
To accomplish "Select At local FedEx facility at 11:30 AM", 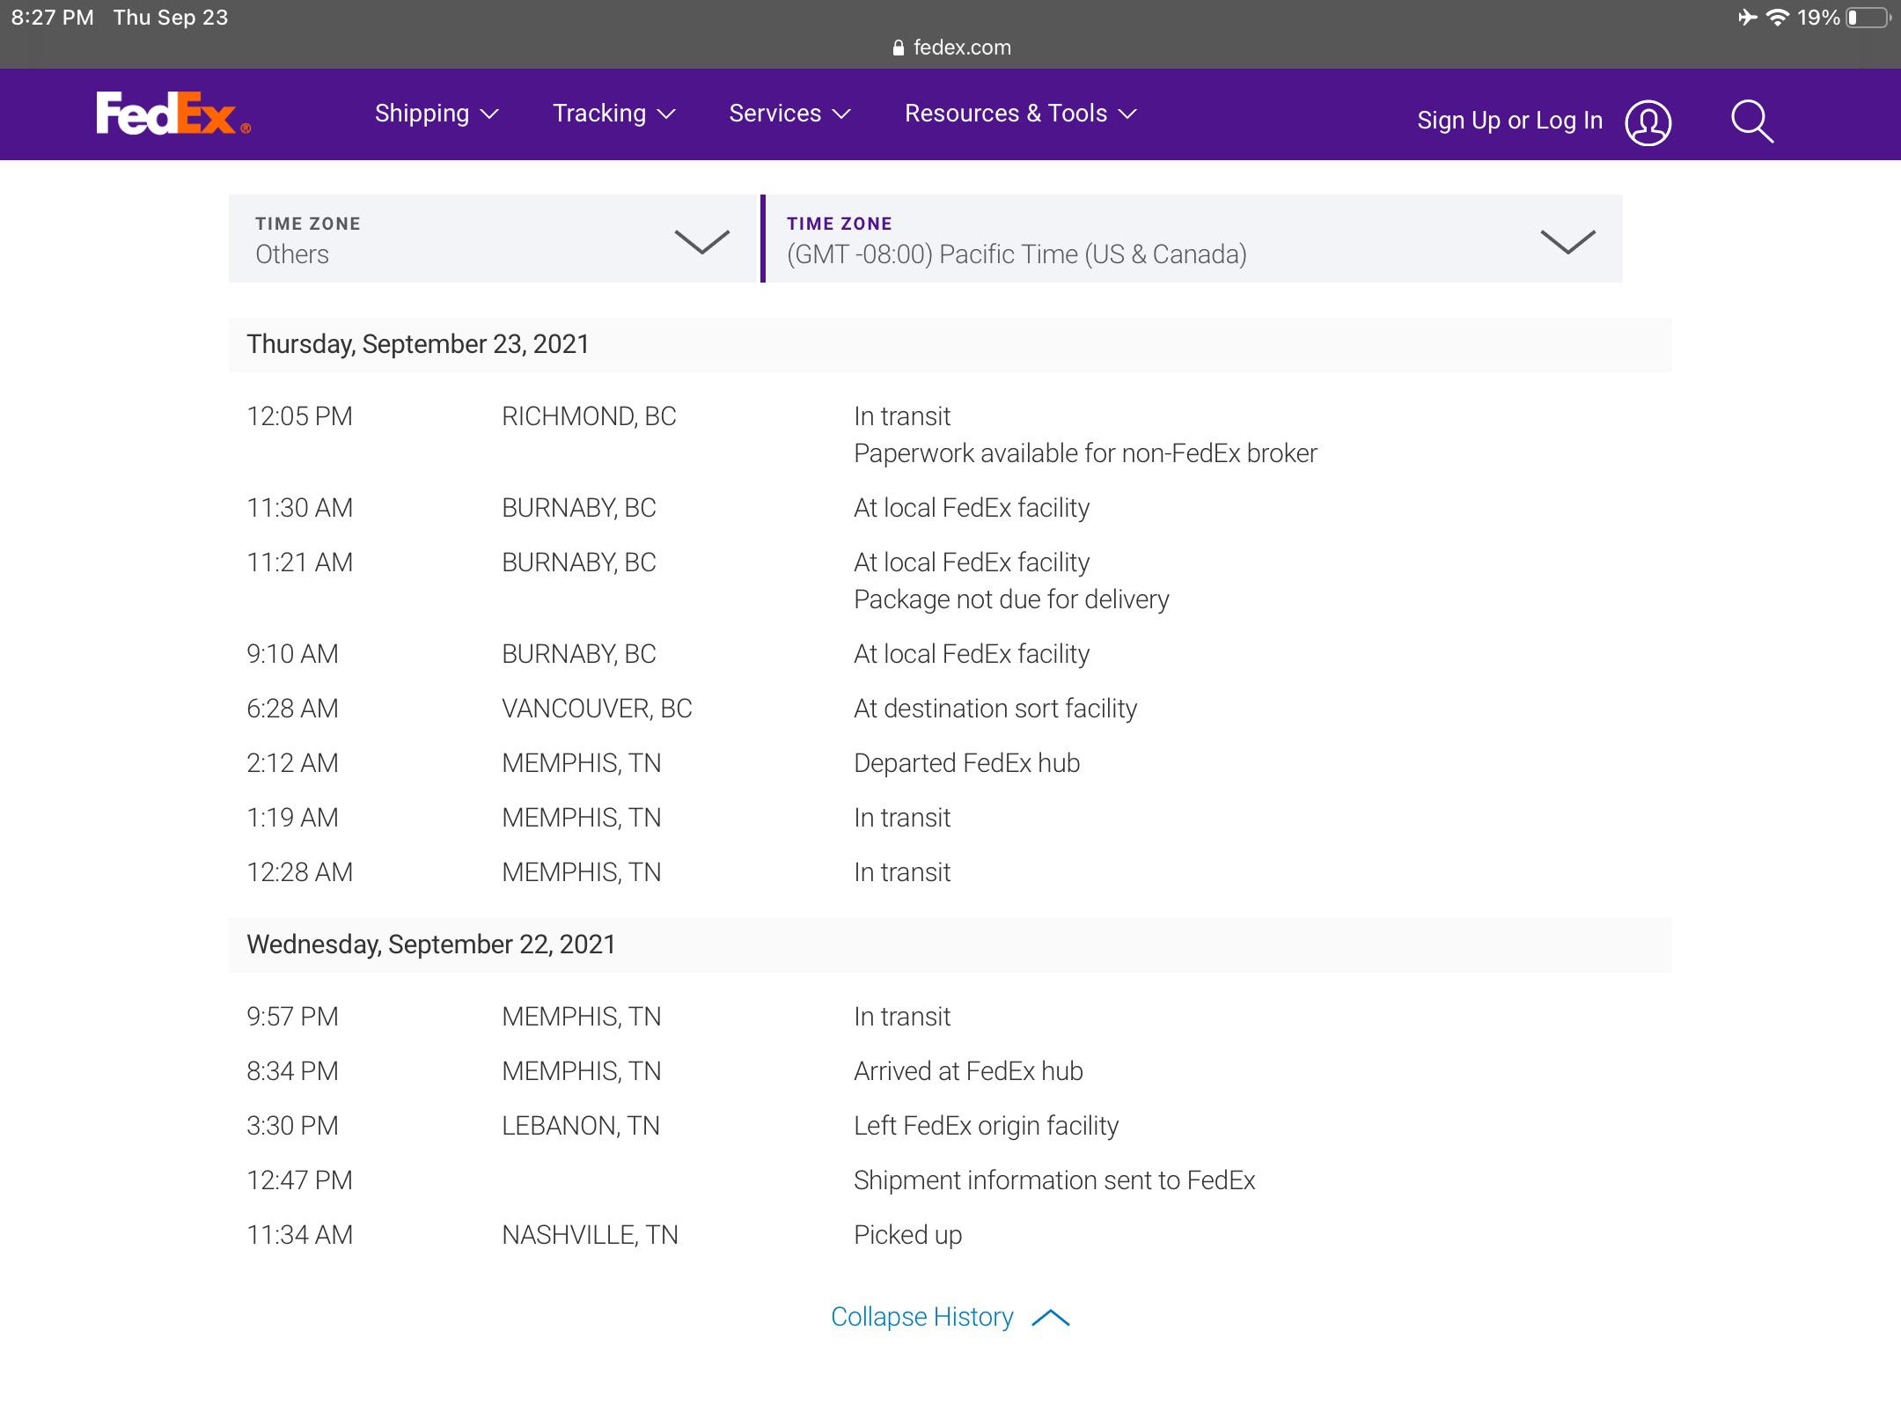I will [972, 508].
